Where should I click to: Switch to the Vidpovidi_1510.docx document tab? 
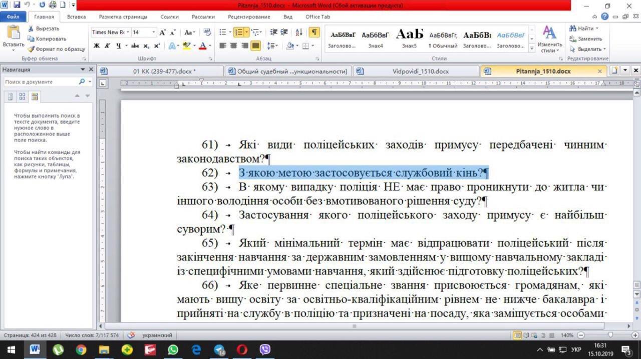[x=420, y=71]
